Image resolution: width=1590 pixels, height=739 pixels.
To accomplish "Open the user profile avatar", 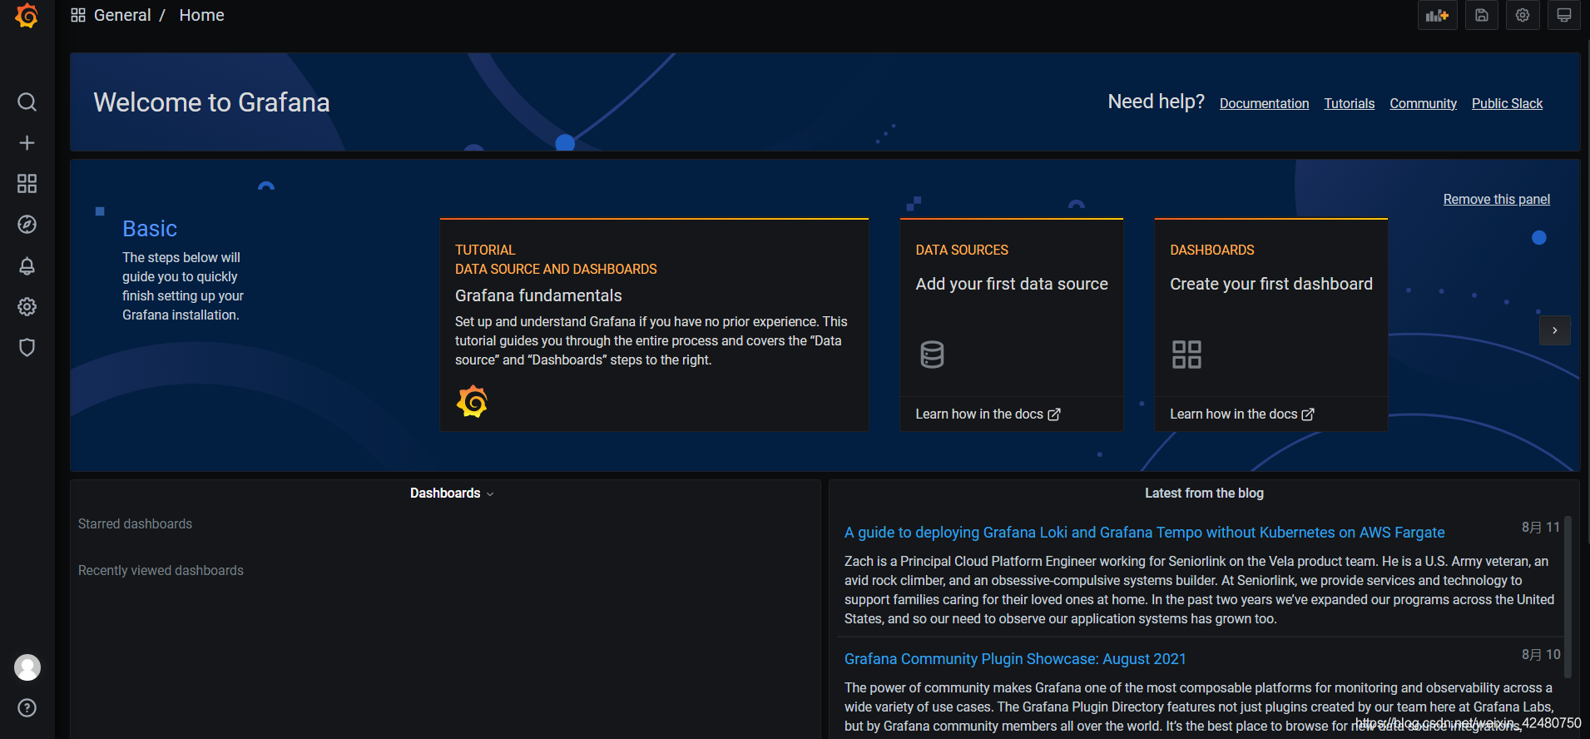I will pyautogui.click(x=27, y=667).
